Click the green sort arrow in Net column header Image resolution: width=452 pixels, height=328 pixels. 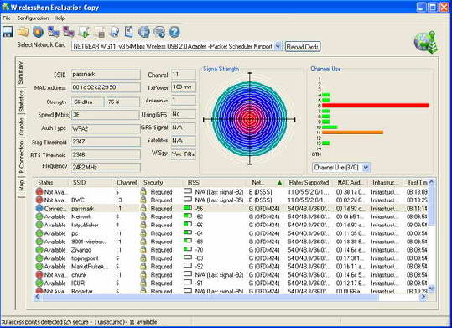(x=279, y=183)
